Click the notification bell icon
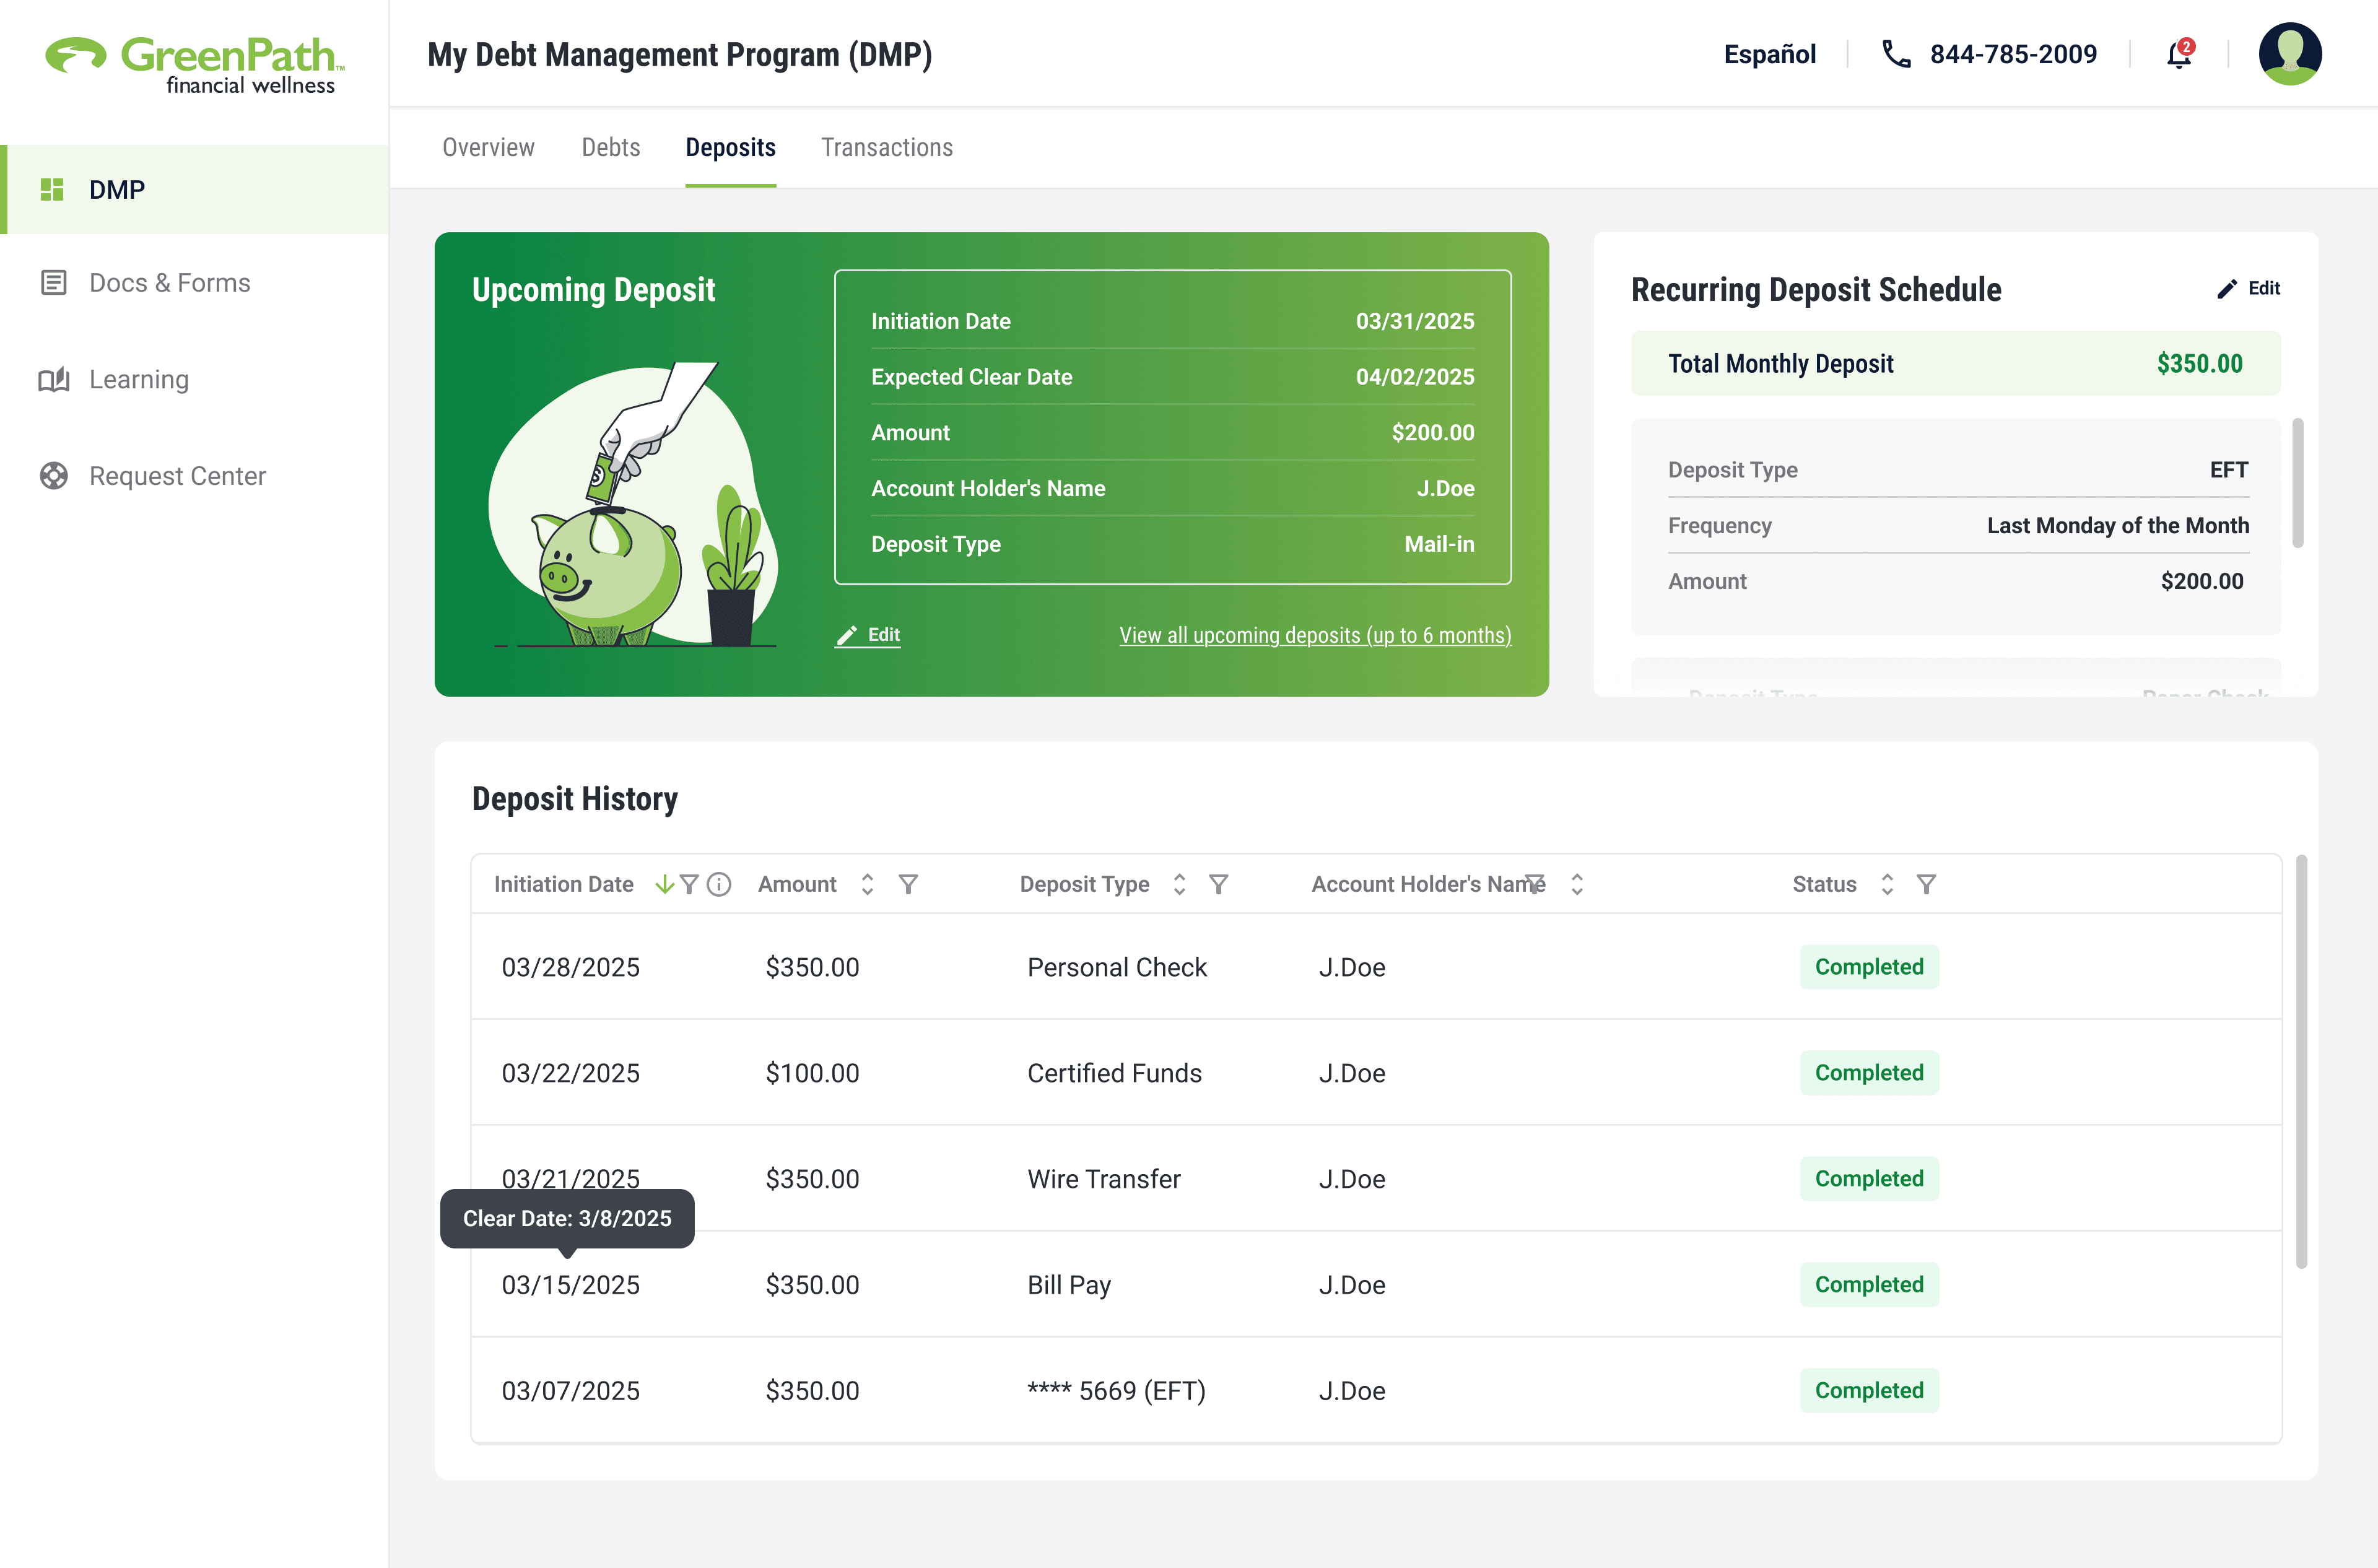 [2178, 54]
